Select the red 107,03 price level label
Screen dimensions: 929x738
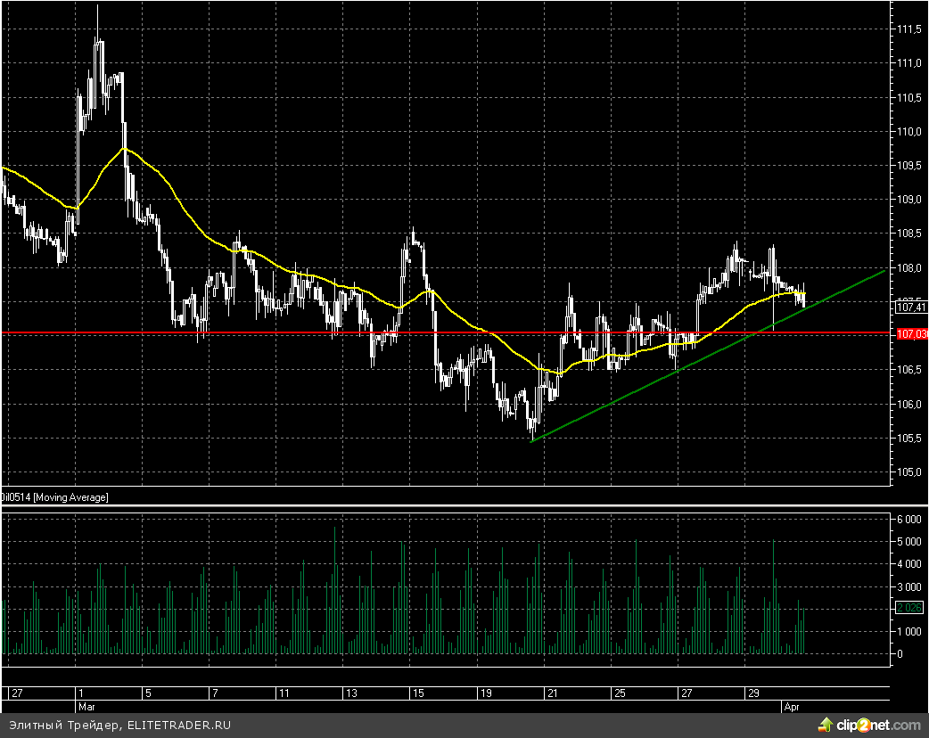point(909,333)
